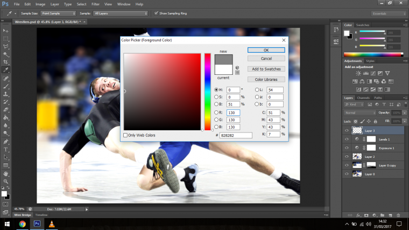
Task: Click Add to Swatches button
Action: pyautogui.click(x=266, y=69)
